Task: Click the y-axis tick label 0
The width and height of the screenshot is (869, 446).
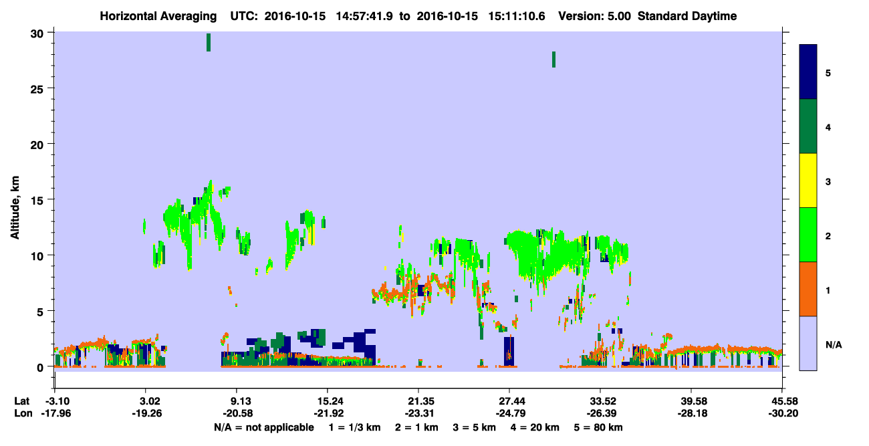Action: (x=41, y=367)
